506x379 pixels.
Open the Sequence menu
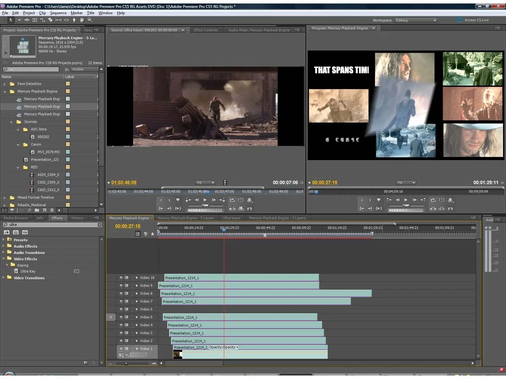point(58,13)
